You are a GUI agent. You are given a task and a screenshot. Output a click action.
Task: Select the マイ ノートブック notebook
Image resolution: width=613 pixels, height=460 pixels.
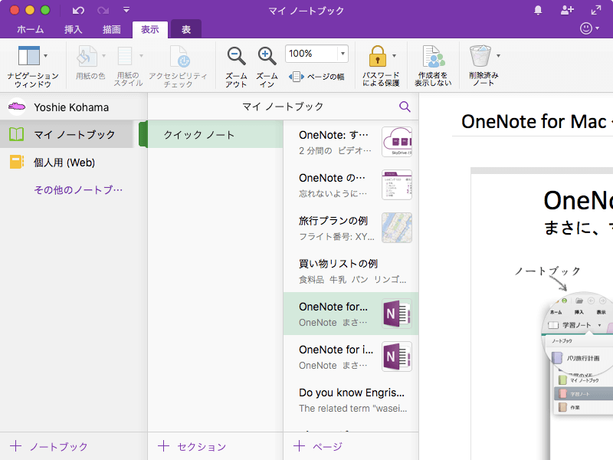67,135
